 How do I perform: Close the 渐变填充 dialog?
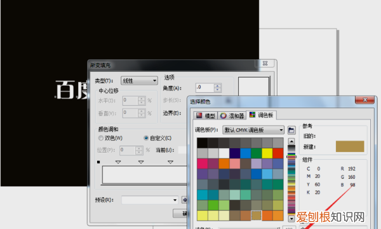coord(265,63)
